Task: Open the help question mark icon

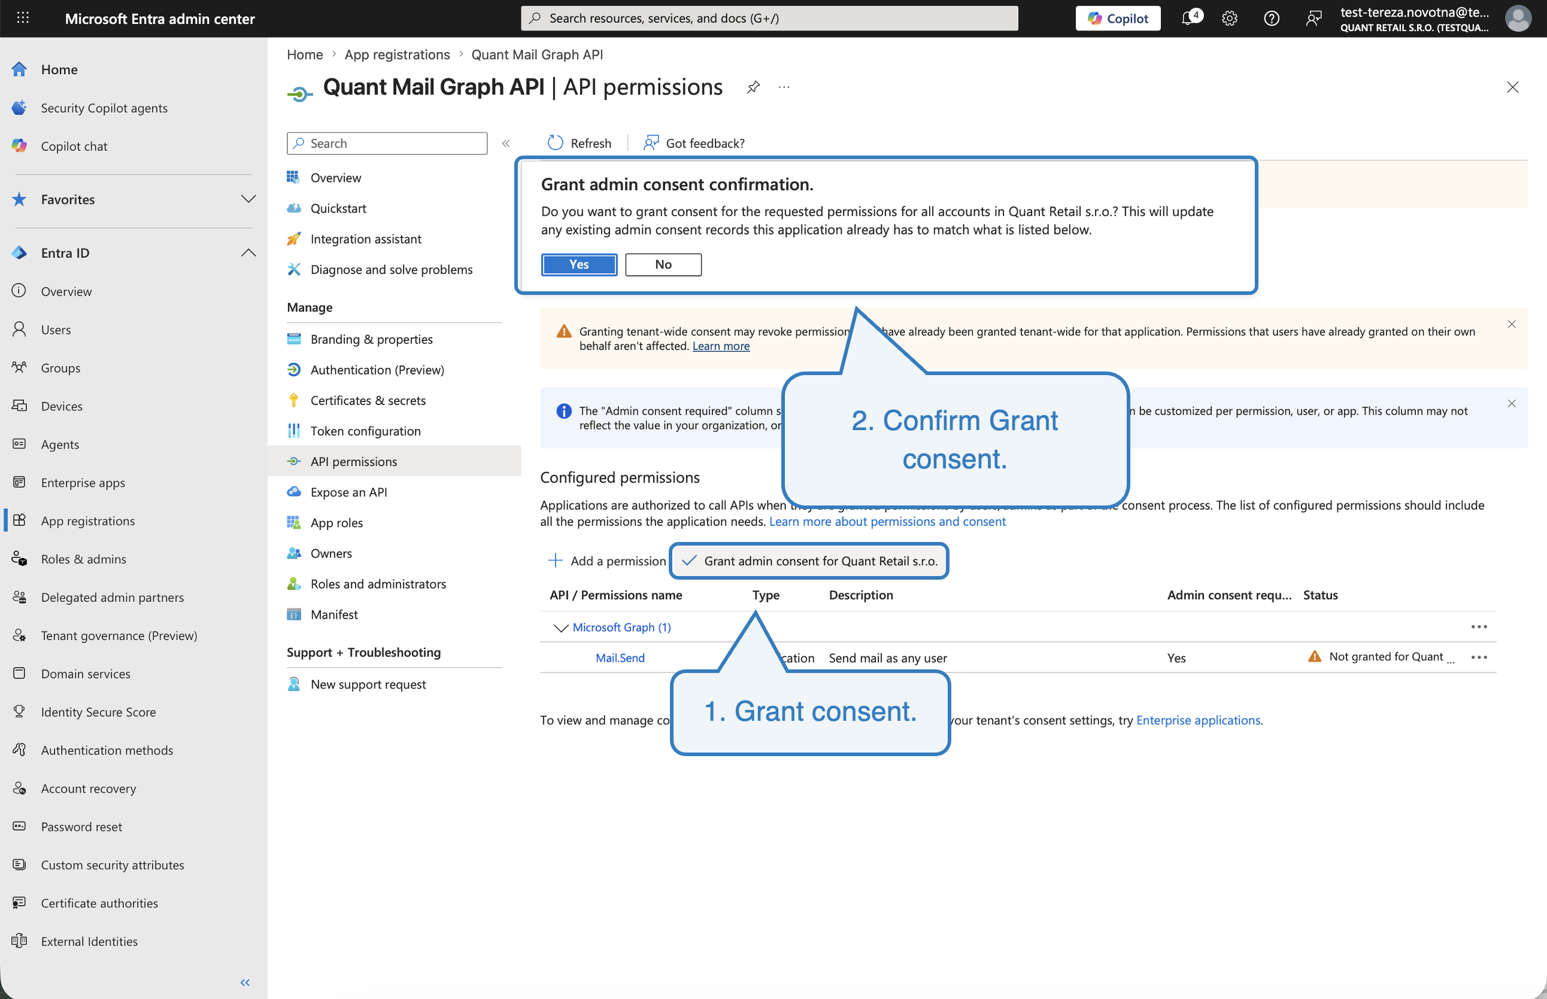Action: (x=1271, y=18)
